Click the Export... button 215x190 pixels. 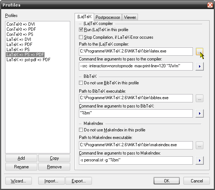coord(79,181)
